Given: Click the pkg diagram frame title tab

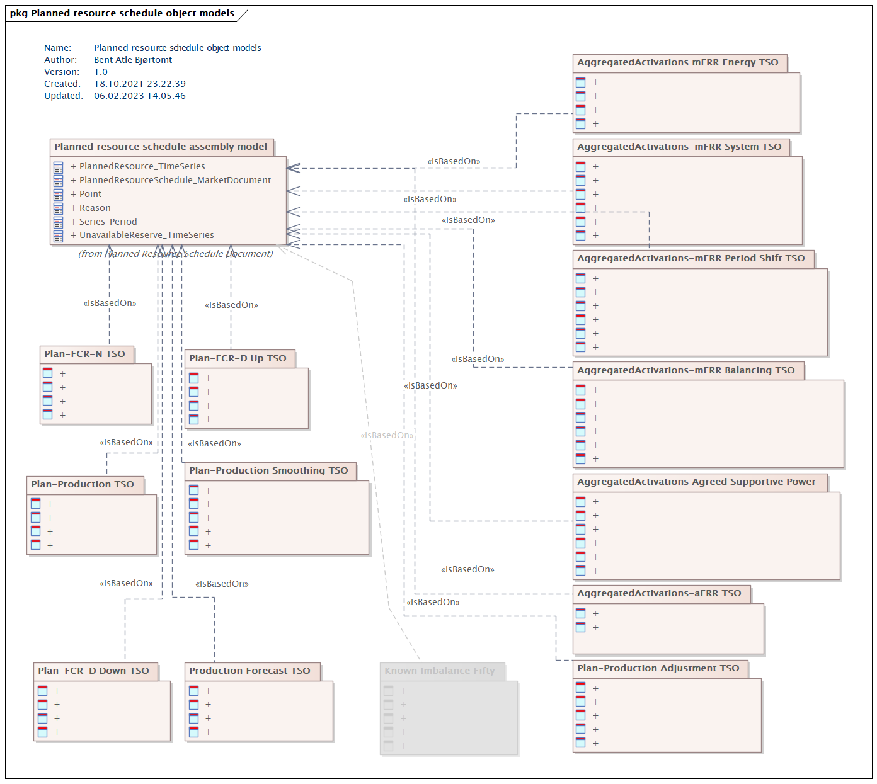Looking at the screenshot, I should tap(122, 13).
